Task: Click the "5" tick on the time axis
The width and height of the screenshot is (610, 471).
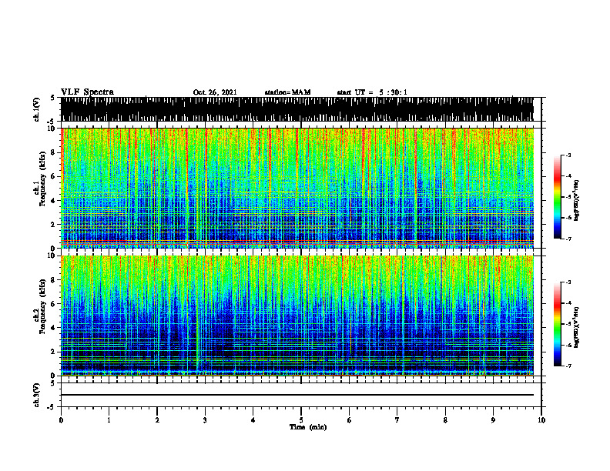Action: pyautogui.click(x=301, y=420)
